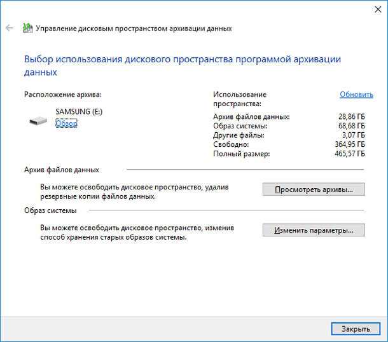Click the 465,57 ГБ total size value
388x342 pixels.
350,154
